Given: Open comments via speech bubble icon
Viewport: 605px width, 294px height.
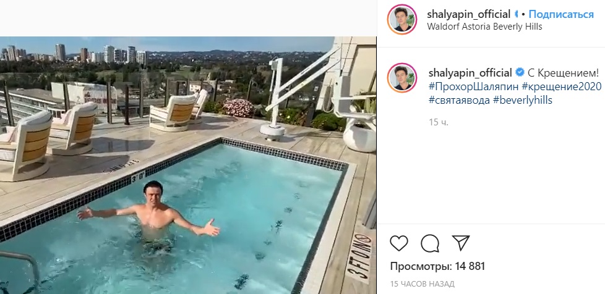Looking at the screenshot, I should [x=430, y=243].
